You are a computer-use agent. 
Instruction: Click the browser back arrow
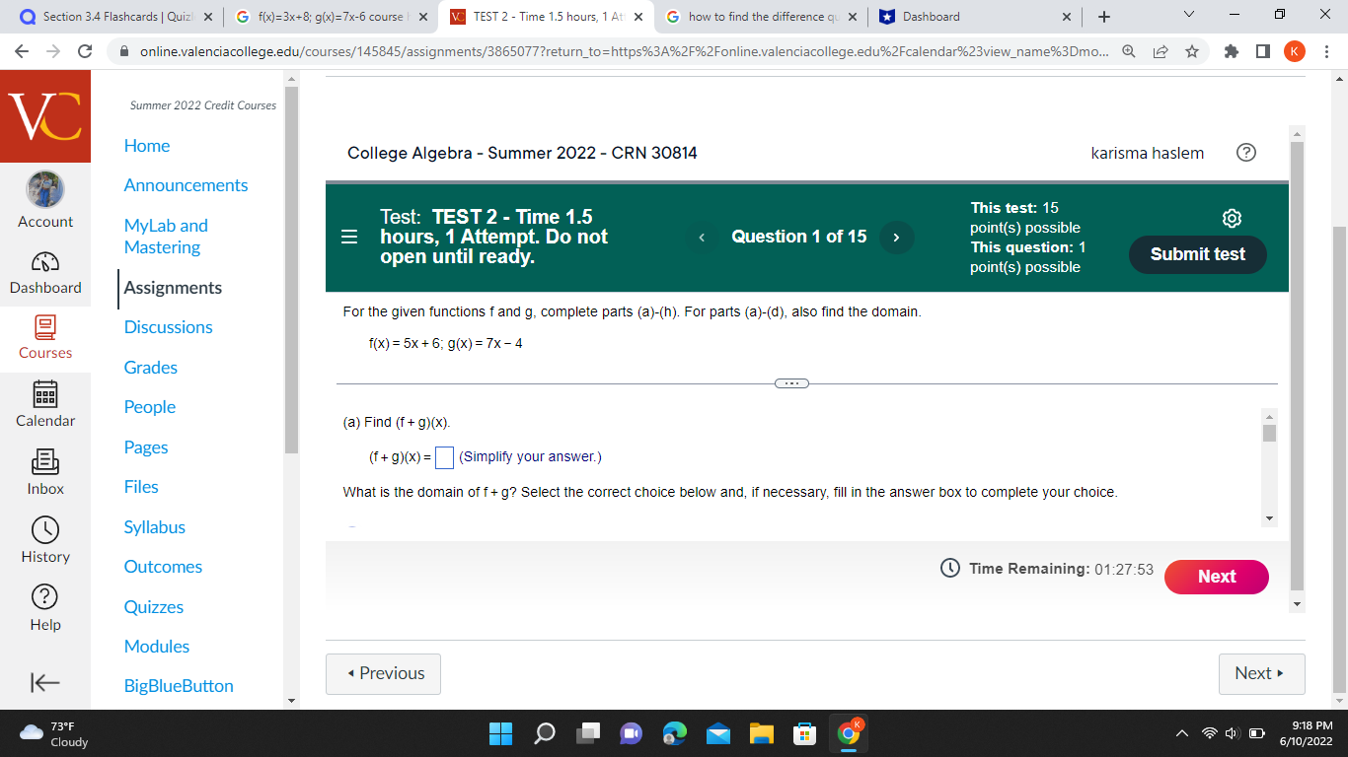20,51
